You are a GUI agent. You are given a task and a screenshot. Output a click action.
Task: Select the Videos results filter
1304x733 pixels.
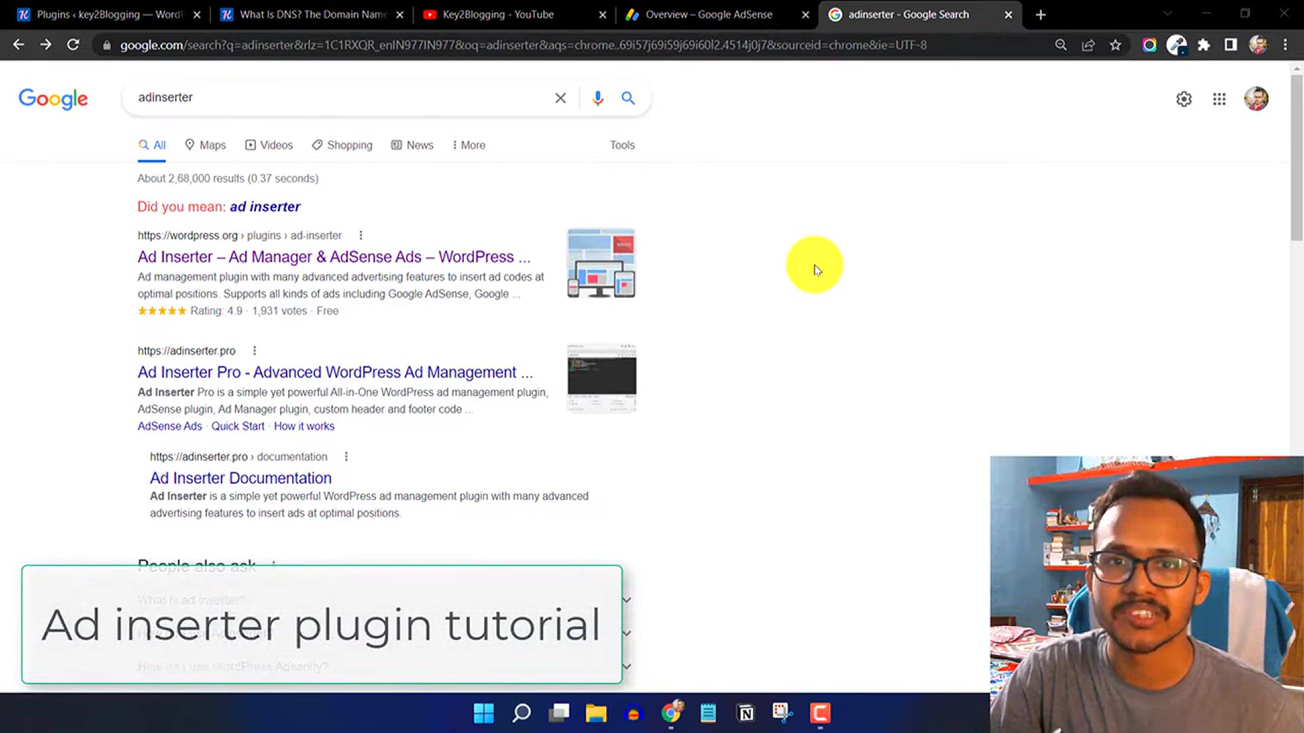(x=269, y=145)
